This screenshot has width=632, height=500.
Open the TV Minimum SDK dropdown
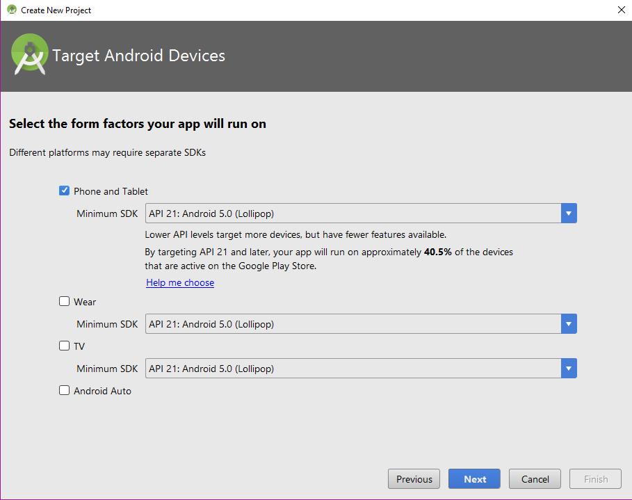(x=361, y=368)
